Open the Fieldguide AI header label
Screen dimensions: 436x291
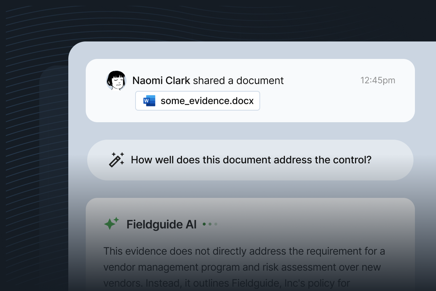click(x=162, y=224)
